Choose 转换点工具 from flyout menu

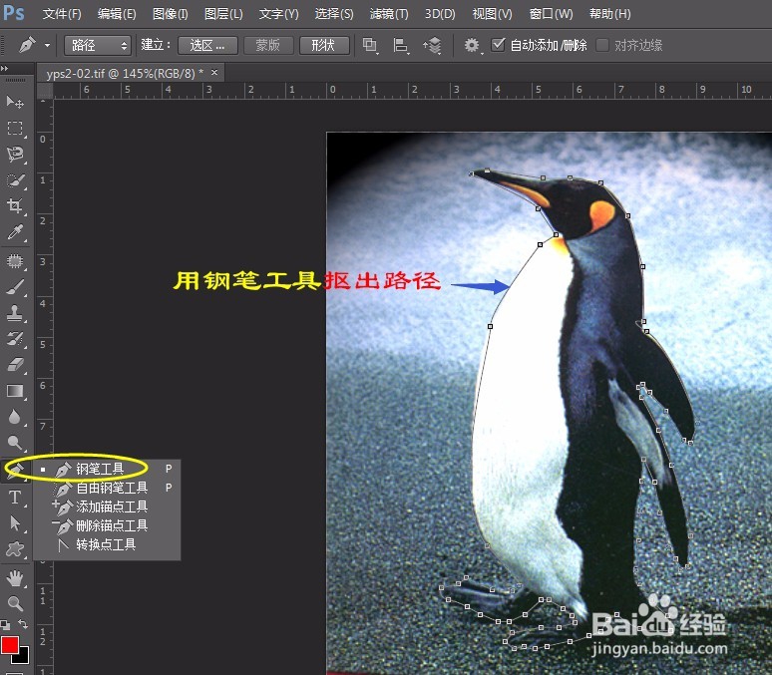pos(106,544)
